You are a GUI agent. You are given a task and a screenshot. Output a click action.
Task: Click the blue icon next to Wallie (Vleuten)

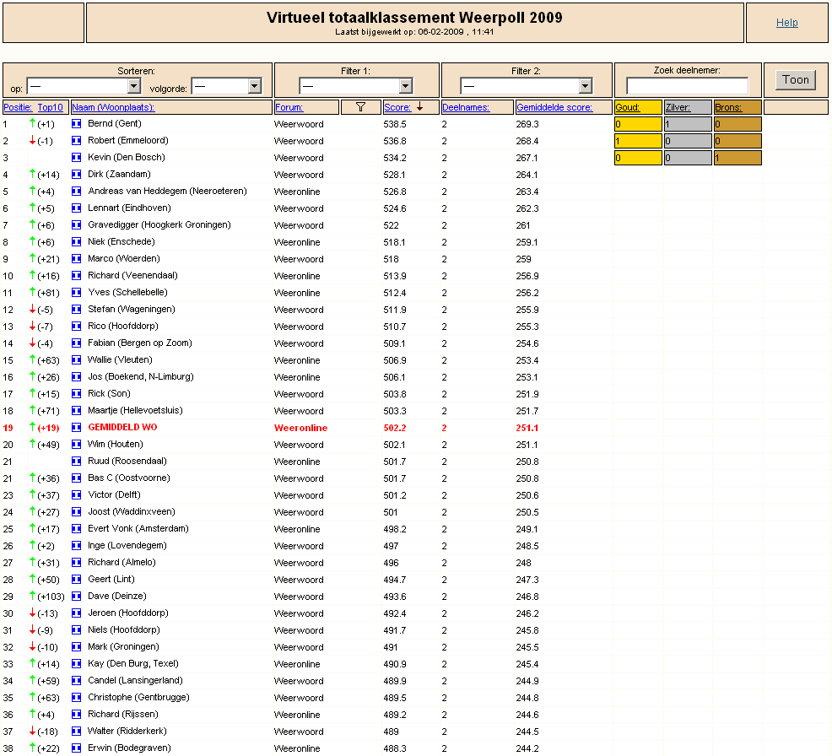pos(77,359)
